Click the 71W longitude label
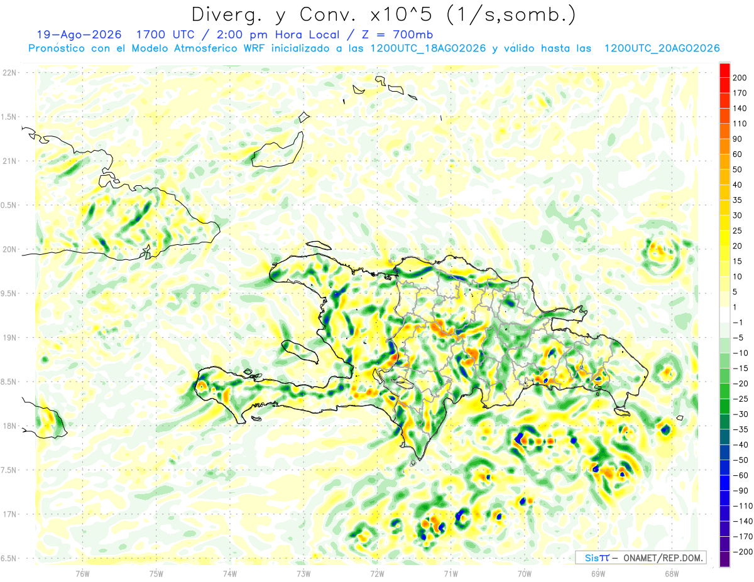Screen dimensions: 754x582 click(451, 573)
